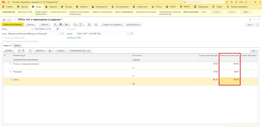Move row down with blue arrow

23,50
